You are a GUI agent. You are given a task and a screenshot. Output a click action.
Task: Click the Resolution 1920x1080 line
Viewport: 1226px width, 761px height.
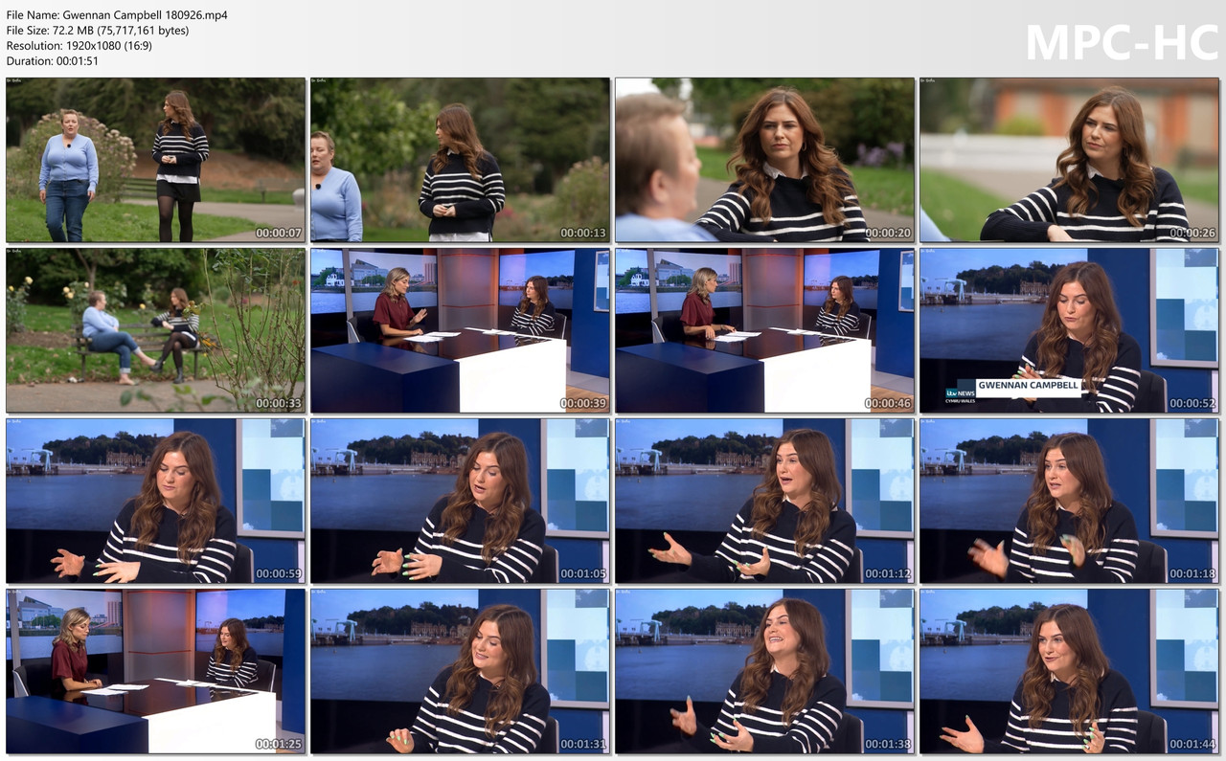[79, 46]
